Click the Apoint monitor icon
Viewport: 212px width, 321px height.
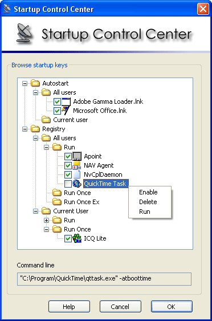click(77, 156)
